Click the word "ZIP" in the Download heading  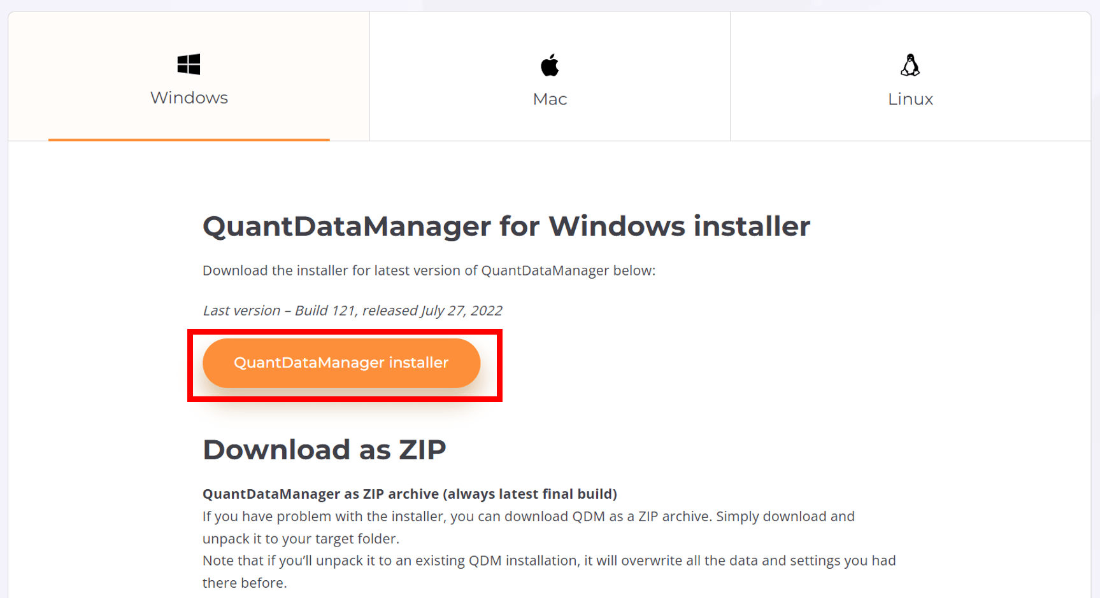click(x=422, y=450)
